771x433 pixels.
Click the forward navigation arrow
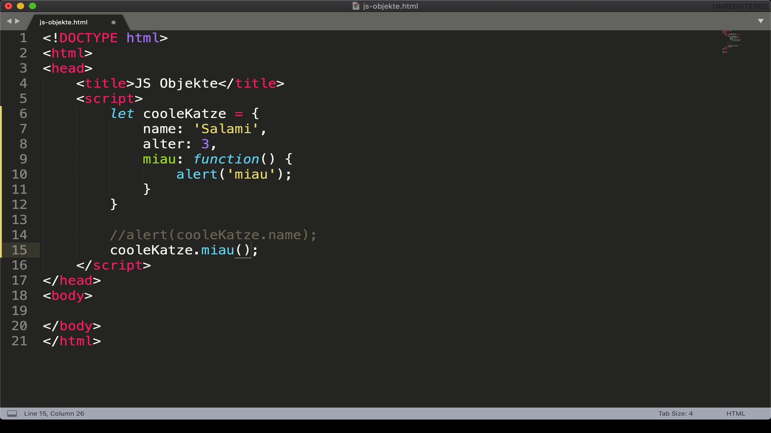pyautogui.click(x=17, y=21)
